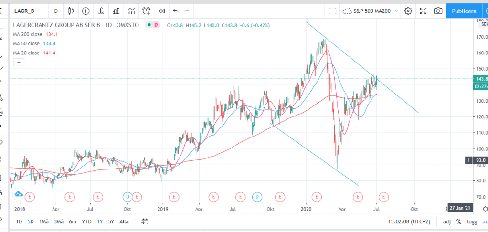Click the compare or add symbol icon
488x232 pixels.
86,11
